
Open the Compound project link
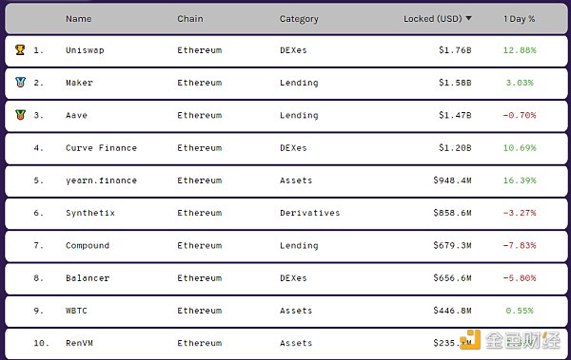tap(88, 245)
